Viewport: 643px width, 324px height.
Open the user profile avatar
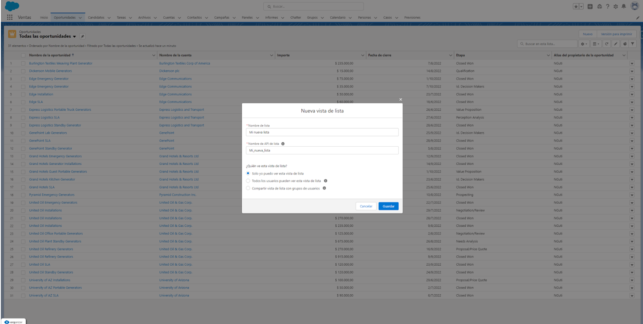[x=634, y=6]
